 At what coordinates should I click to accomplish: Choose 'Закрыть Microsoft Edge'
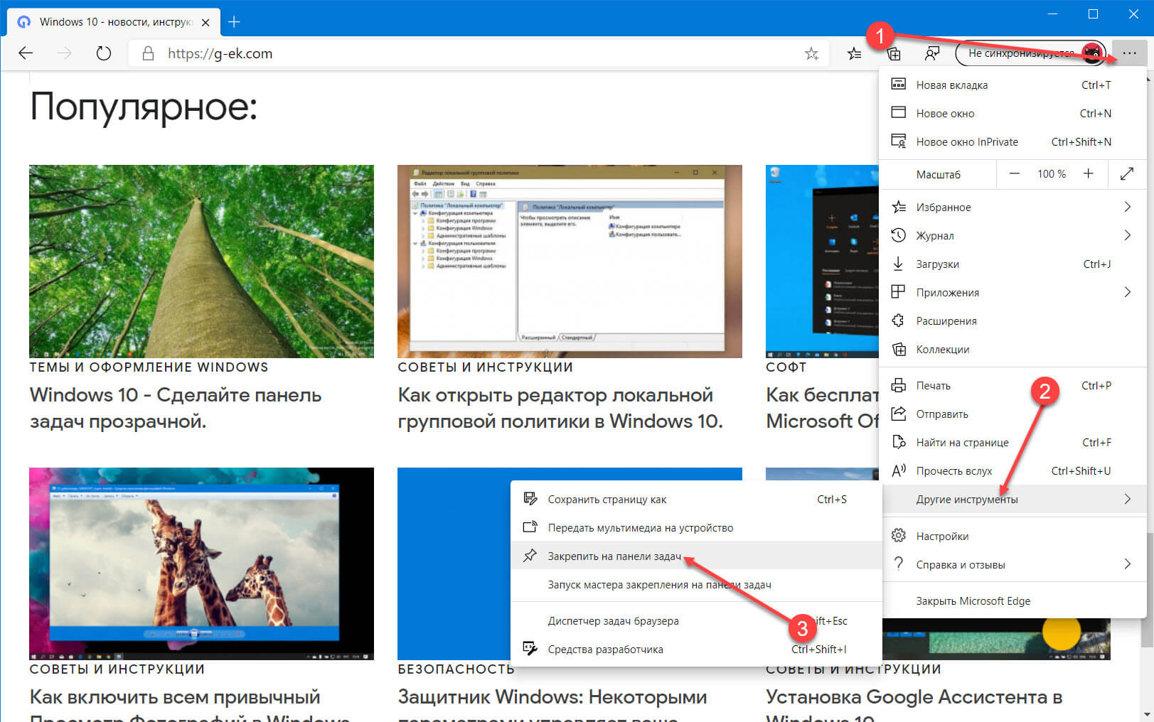(1013, 600)
